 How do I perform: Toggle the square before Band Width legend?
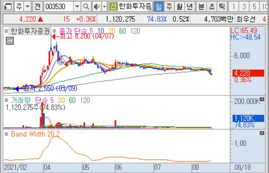6,134
